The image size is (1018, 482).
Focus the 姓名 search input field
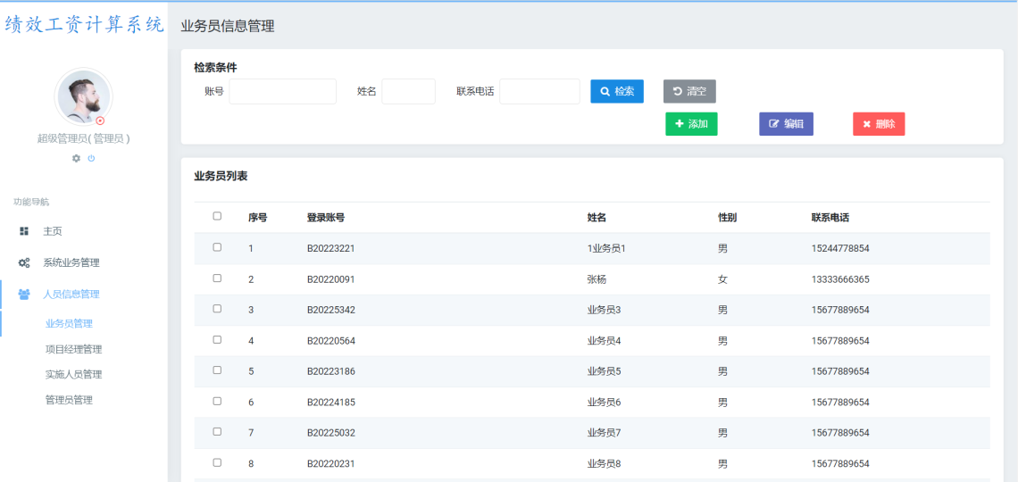pos(408,91)
